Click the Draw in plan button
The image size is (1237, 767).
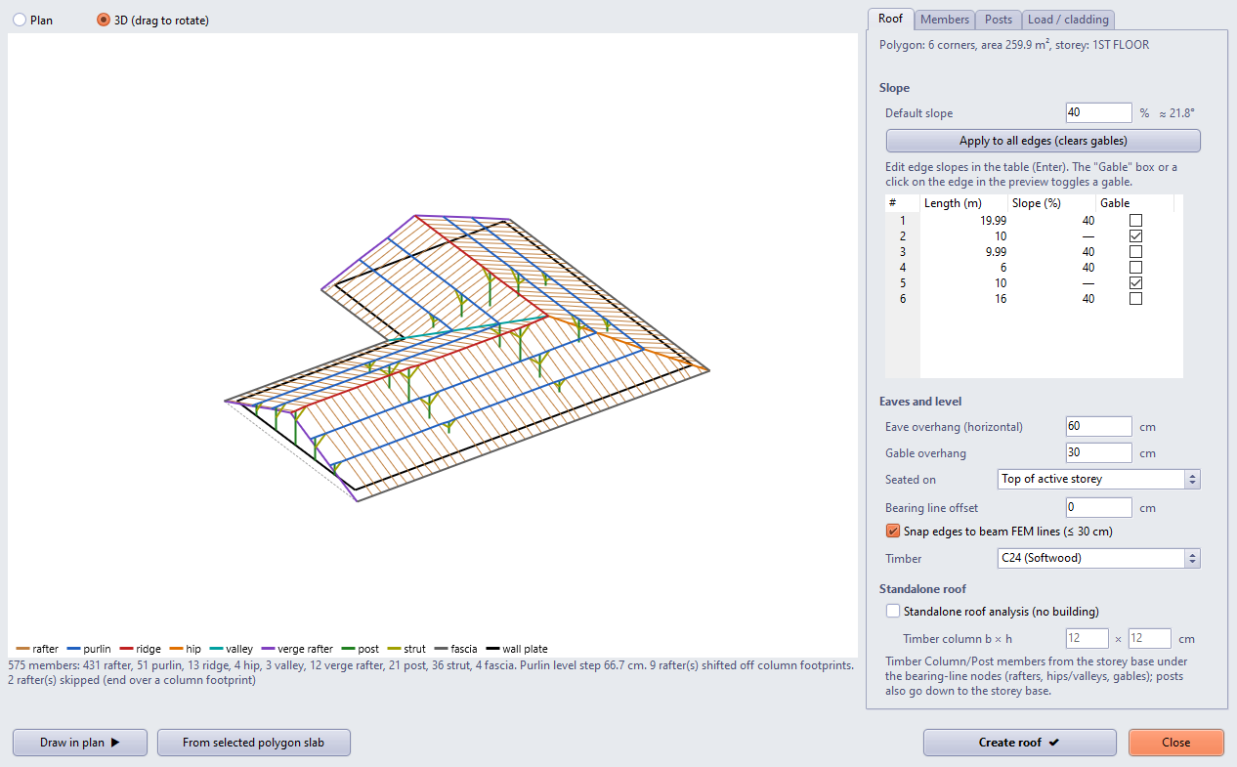80,743
